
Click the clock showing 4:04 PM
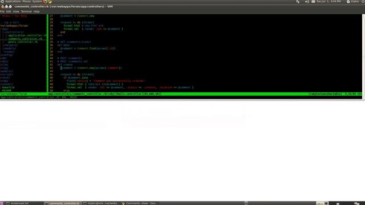tap(328, 1)
